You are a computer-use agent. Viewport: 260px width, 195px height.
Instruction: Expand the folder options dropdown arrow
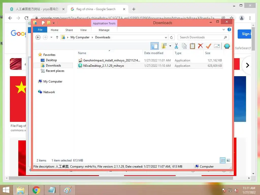pos(170,46)
